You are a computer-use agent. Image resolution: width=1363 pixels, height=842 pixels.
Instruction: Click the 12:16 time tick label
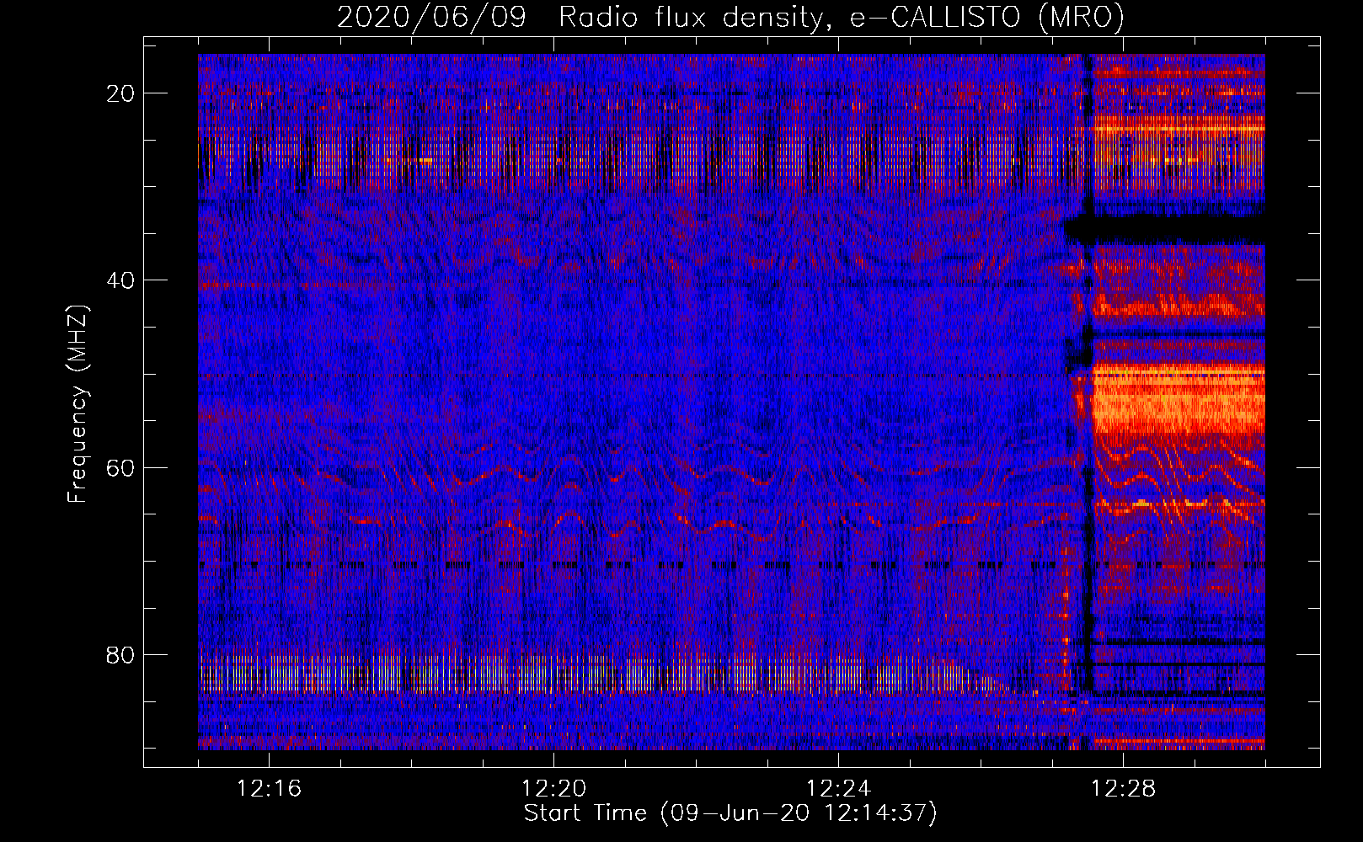(x=269, y=789)
